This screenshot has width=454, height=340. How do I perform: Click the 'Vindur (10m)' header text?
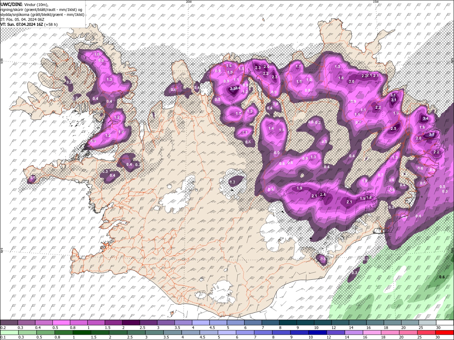(35, 4)
